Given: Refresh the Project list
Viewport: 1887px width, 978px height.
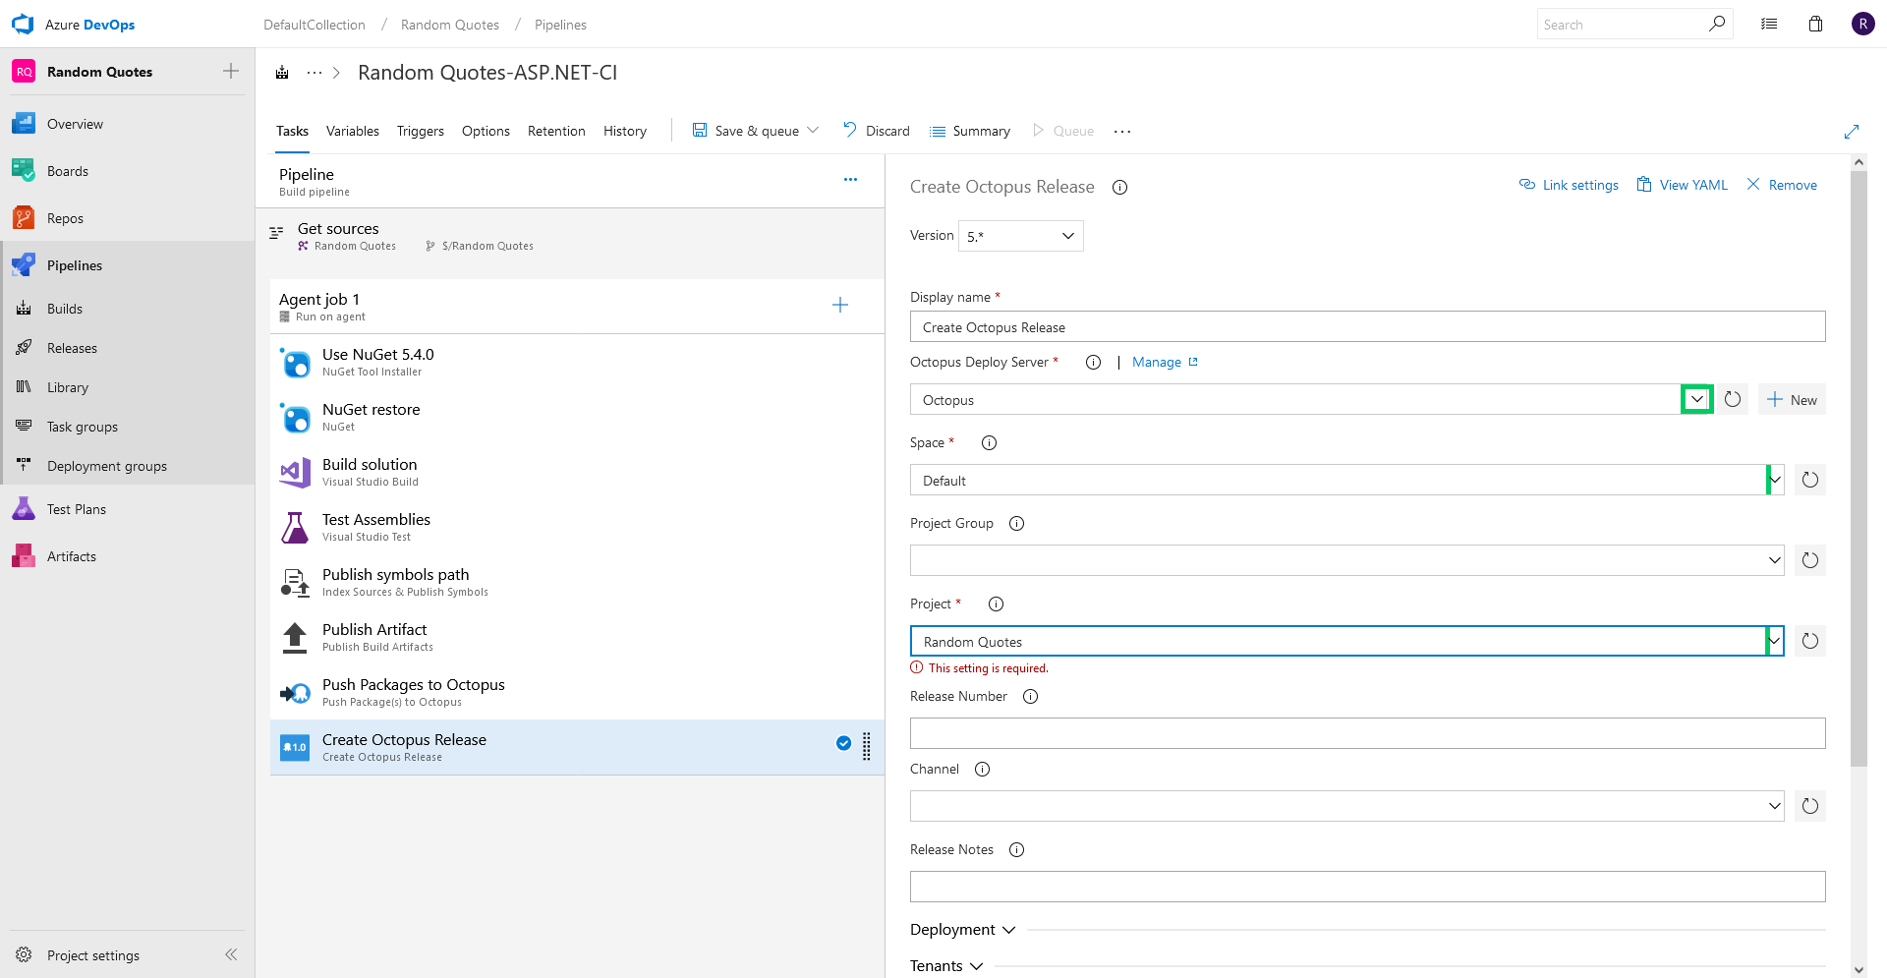Looking at the screenshot, I should pyautogui.click(x=1810, y=641).
